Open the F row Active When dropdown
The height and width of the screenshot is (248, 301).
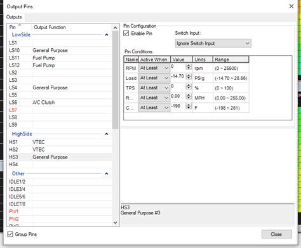tap(154, 108)
